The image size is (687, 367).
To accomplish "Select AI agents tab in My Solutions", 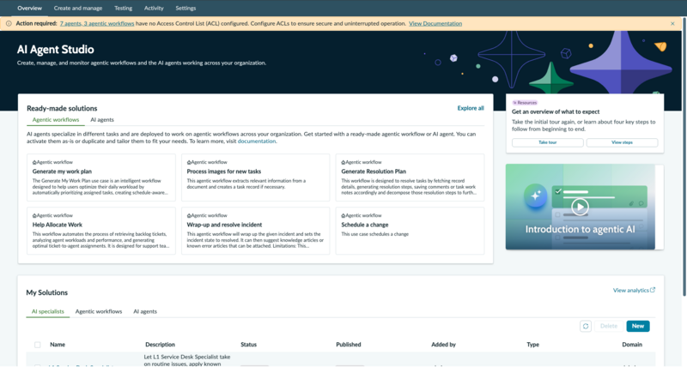I will tap(145, 311).
